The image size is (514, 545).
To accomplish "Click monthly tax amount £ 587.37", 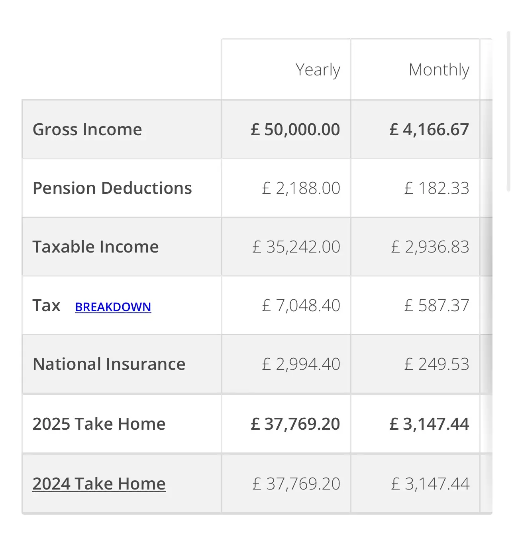I will 437,305.
